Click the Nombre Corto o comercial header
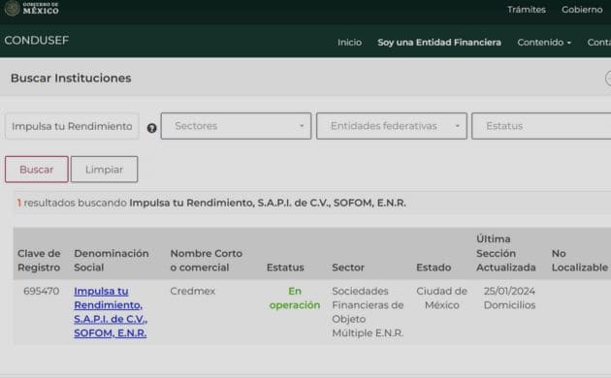Viewport: 611px width, 378px height. 207,261
